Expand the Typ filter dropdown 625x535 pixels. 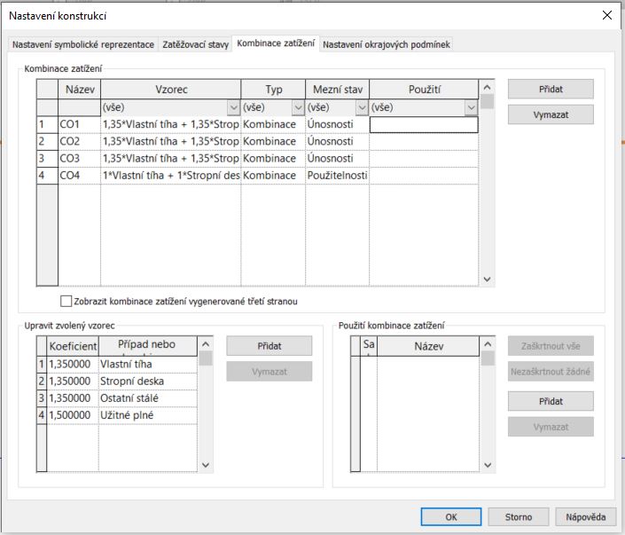click(298, 107)
